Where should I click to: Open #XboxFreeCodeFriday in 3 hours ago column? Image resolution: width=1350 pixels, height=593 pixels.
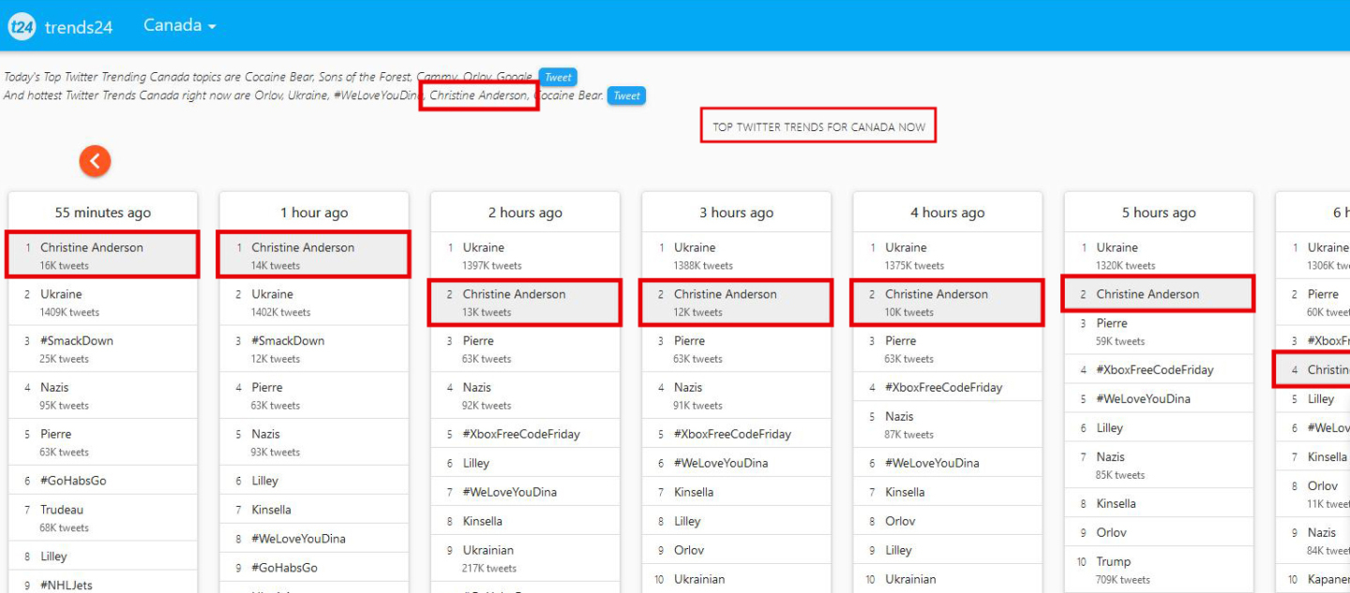point(732,435)
